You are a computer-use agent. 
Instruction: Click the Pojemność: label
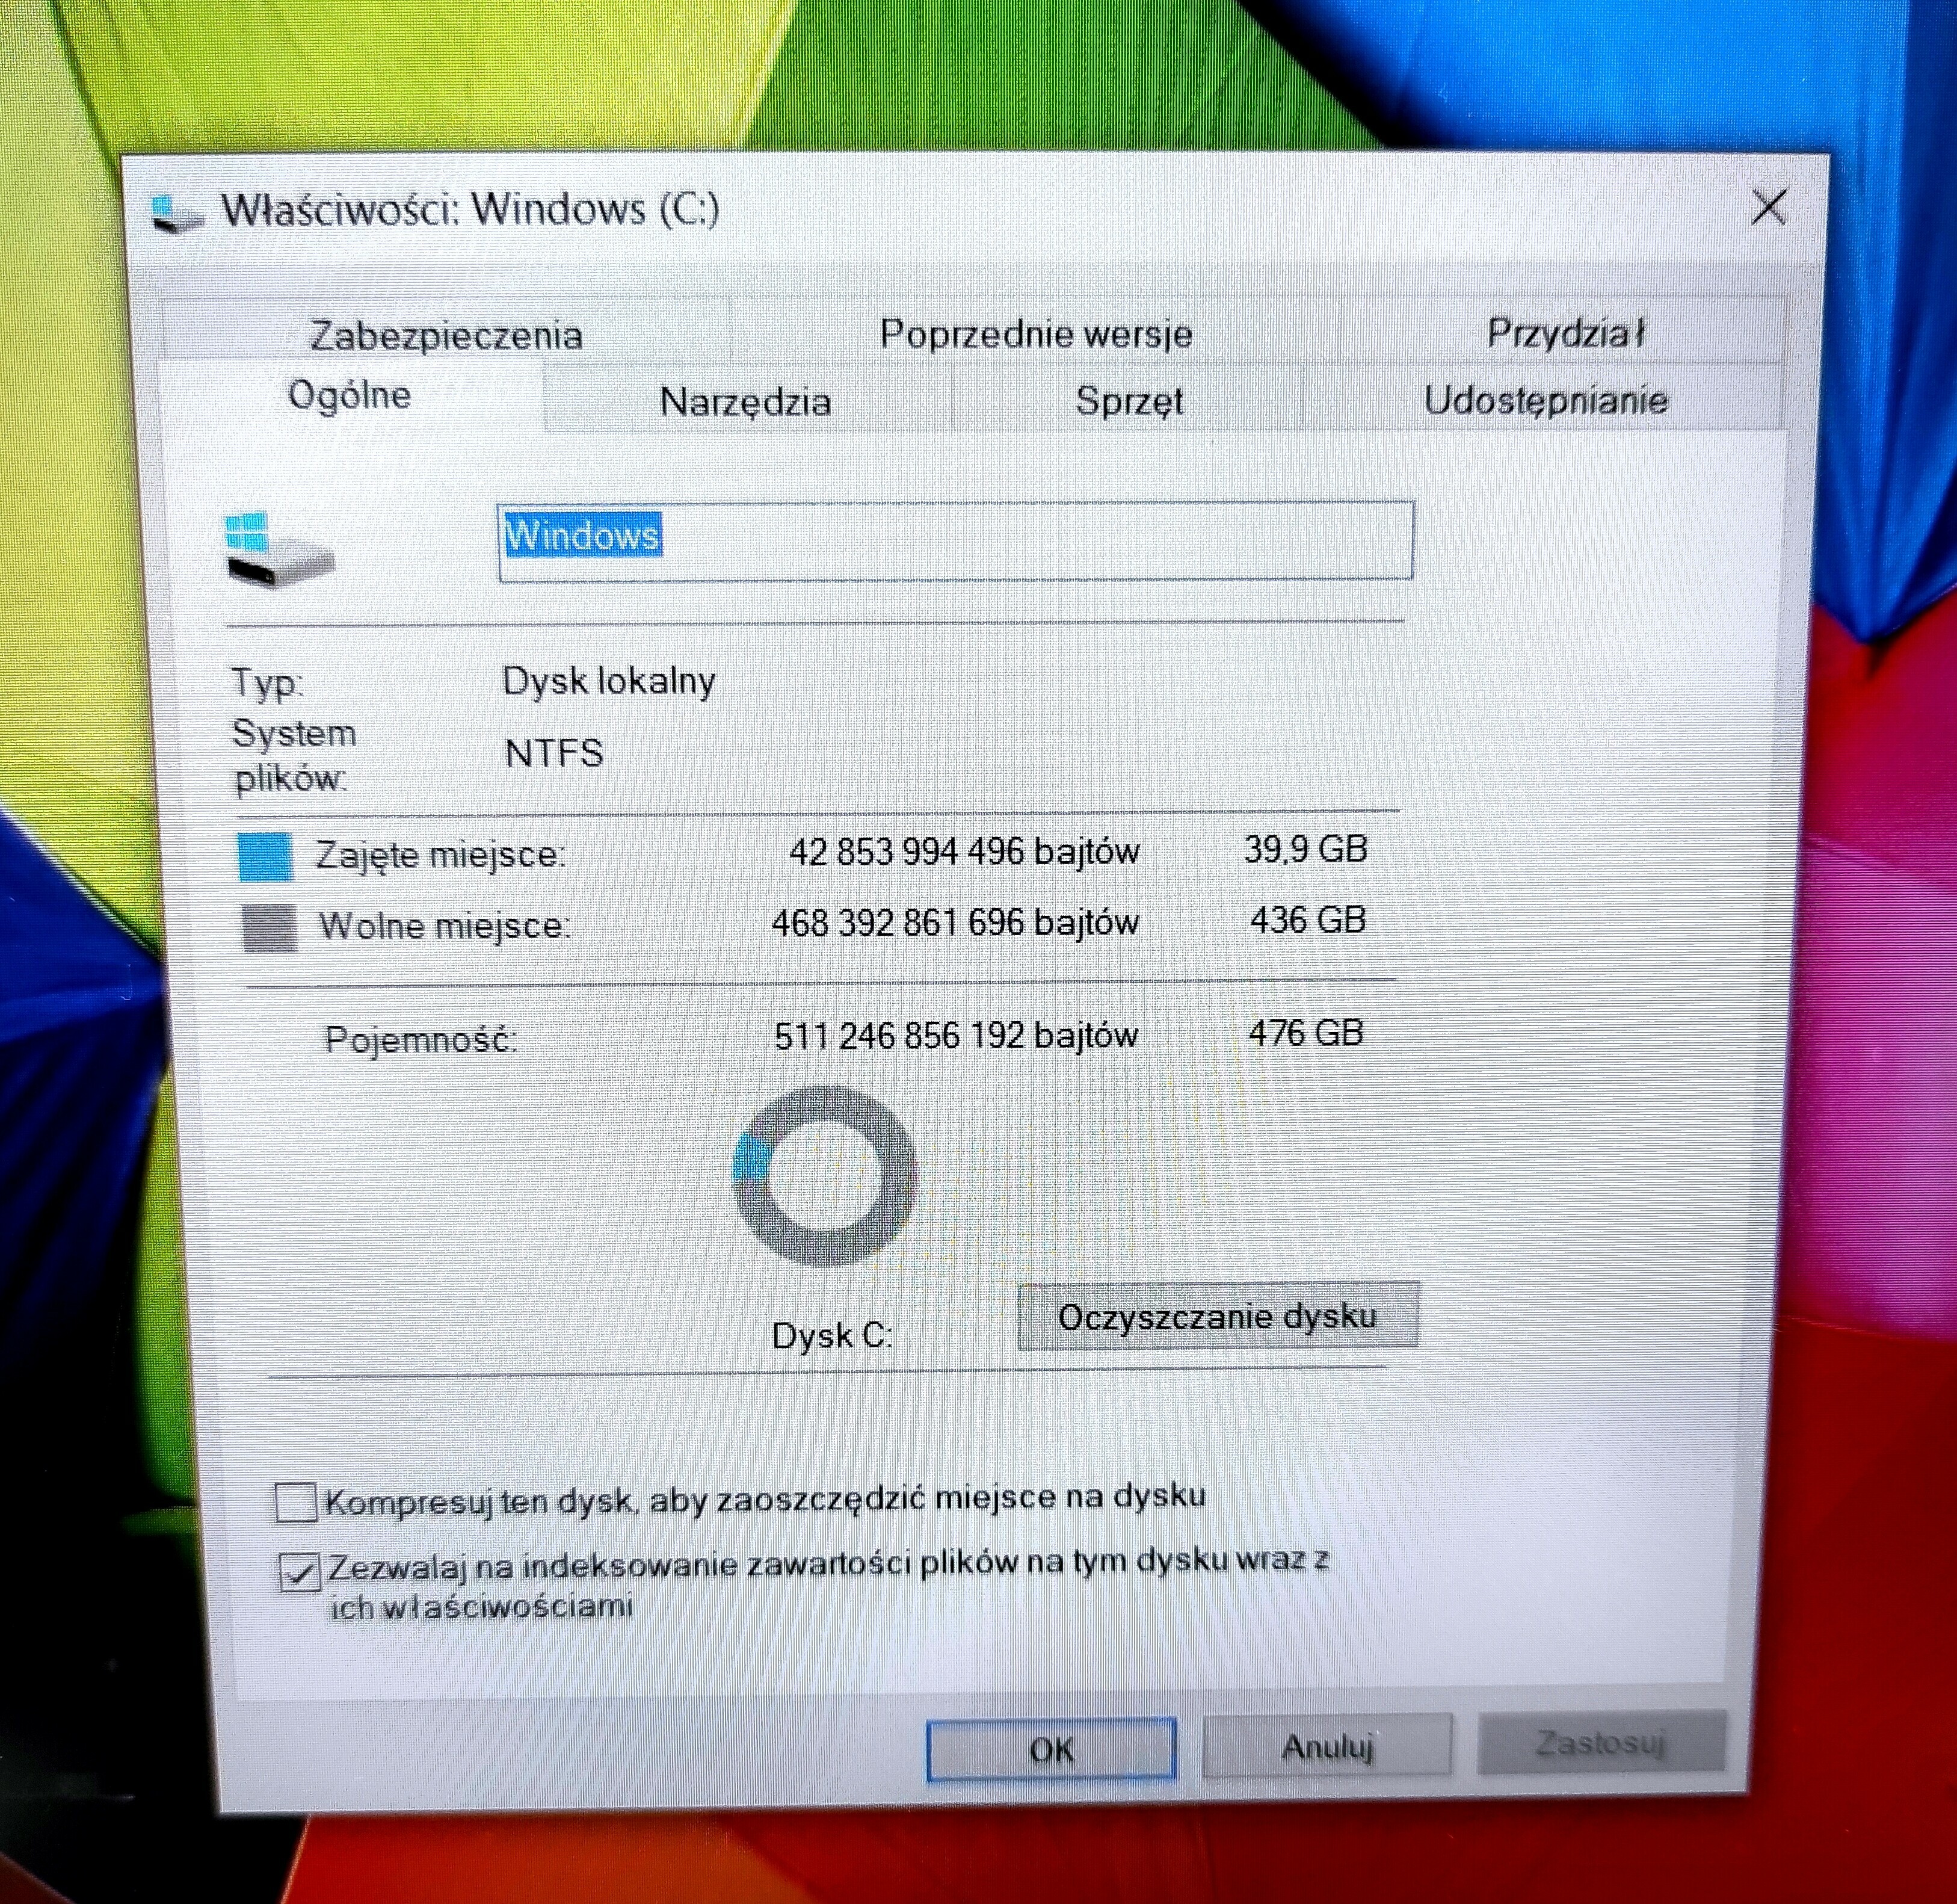[421, 1040]
